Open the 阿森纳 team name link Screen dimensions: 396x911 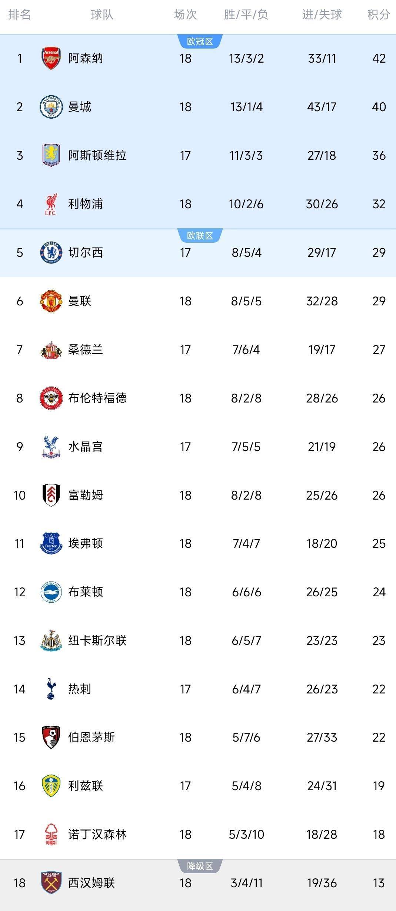(x=86, y=58)
